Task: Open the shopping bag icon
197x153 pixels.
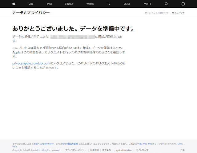Action: [x=183, y=4]
